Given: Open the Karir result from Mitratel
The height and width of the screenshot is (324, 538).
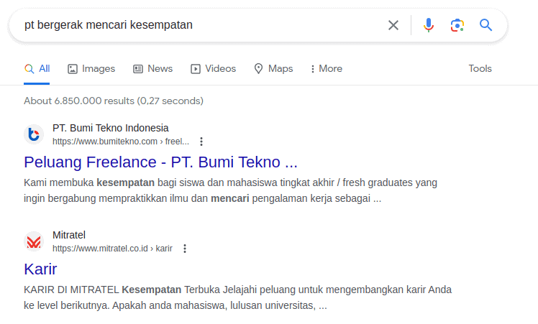Looking at the screenshot, I should coord(40,269).
